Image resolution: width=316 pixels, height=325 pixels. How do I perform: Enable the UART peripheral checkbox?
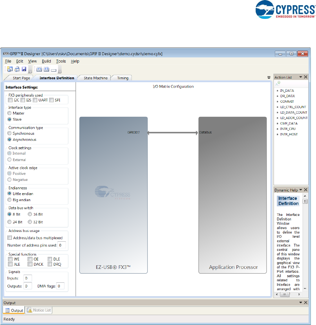tap(35, 100)
